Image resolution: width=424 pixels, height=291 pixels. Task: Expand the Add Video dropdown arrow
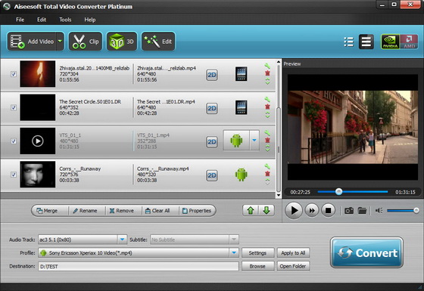pos(60,42)
